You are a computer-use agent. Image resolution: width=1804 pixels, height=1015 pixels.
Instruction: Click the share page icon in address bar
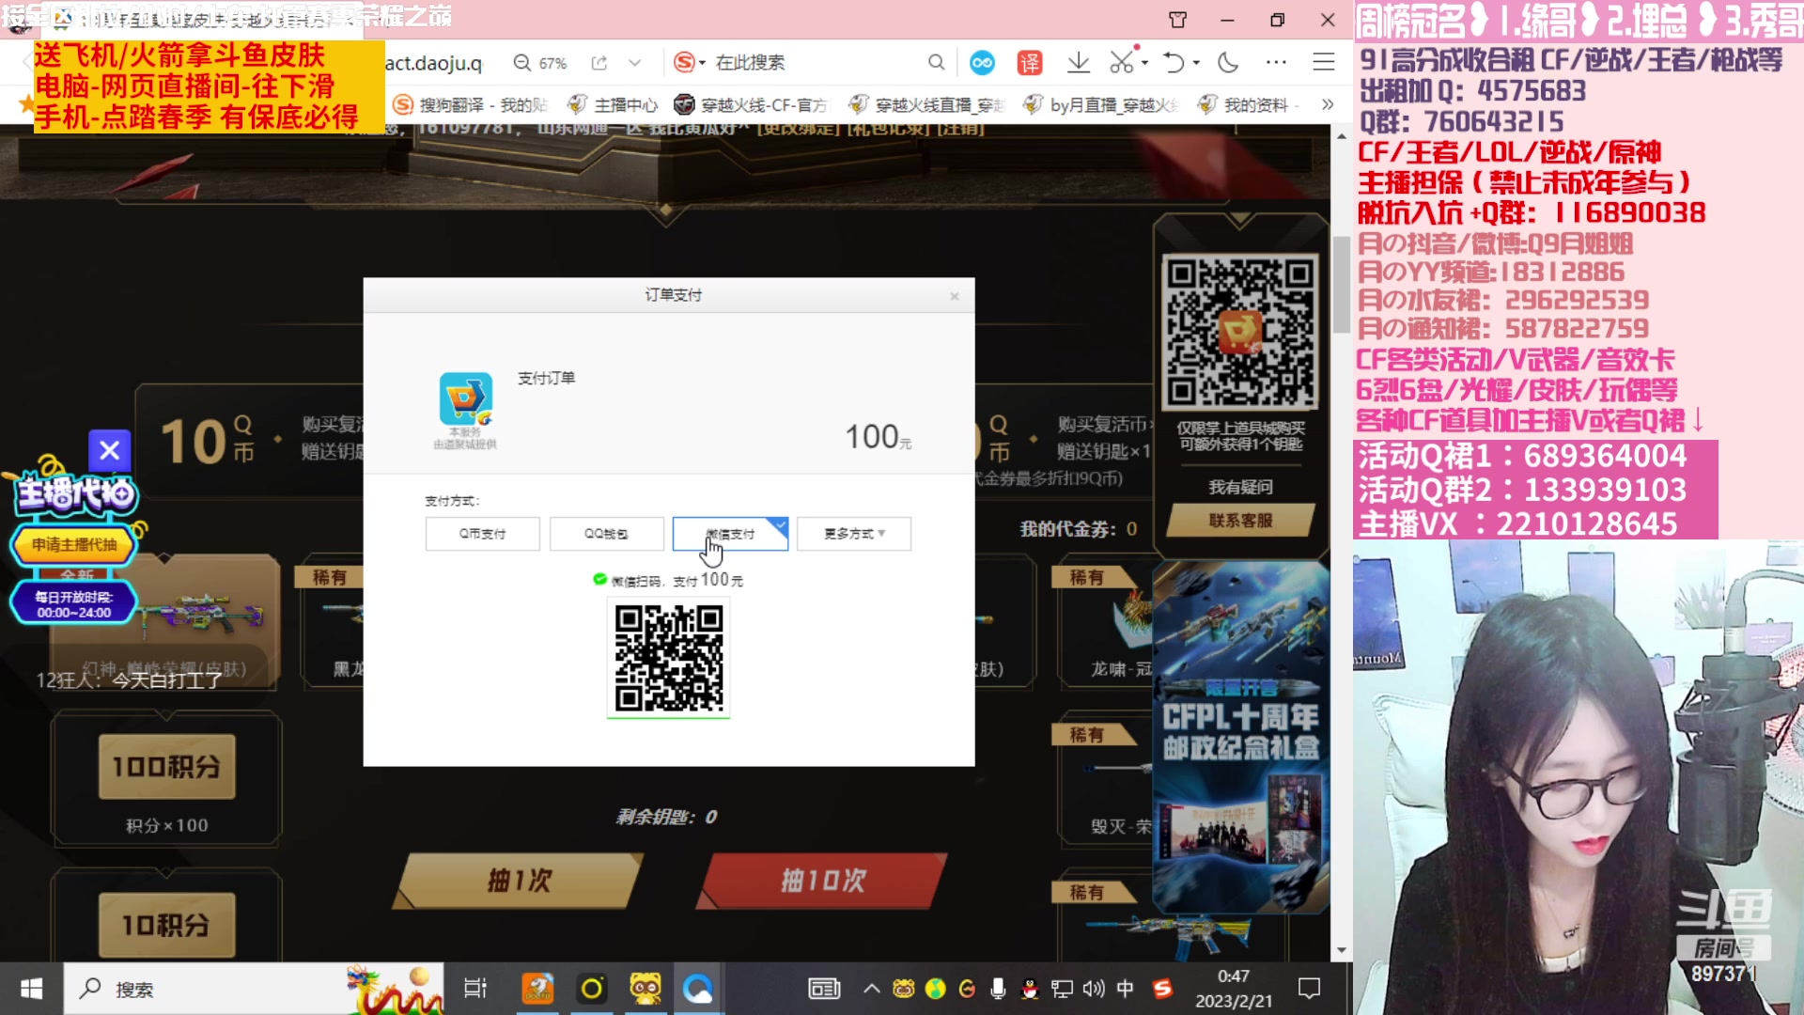[599, 63]
